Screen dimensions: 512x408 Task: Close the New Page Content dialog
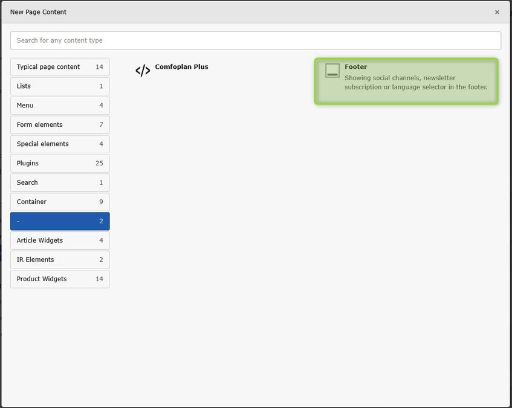click(x=497, y=12)
